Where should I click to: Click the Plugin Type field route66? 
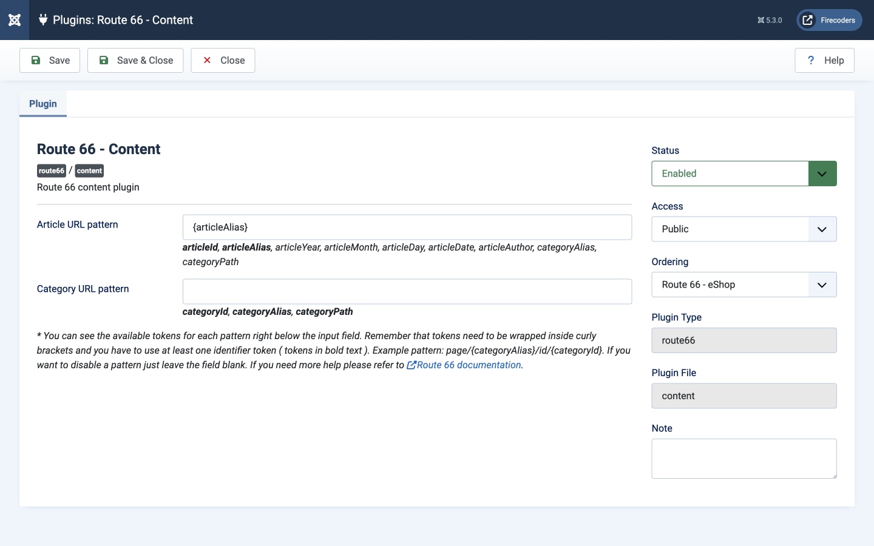pyautogui.click(x=744, y=340)
